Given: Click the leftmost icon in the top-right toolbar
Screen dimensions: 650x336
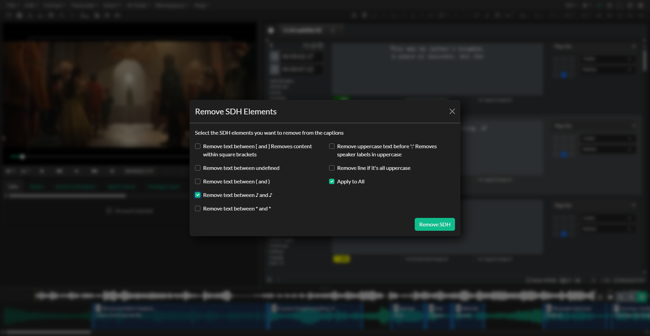Looking at the screenshot, I should coord(570,5).
